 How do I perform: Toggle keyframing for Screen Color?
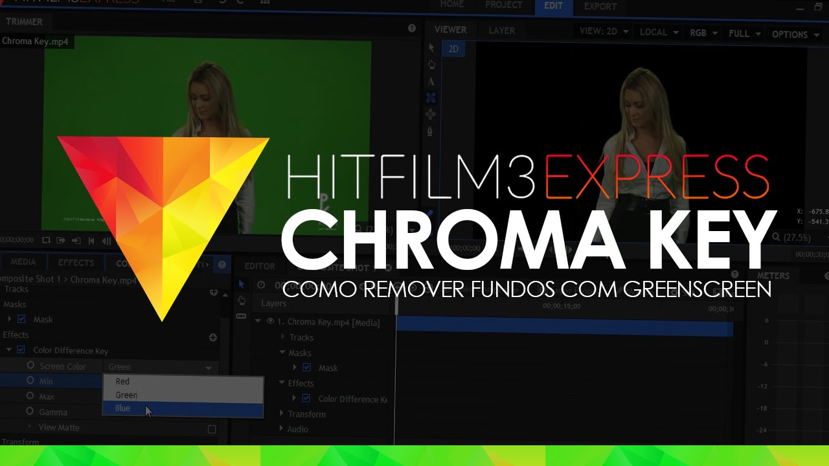[30, 366]
